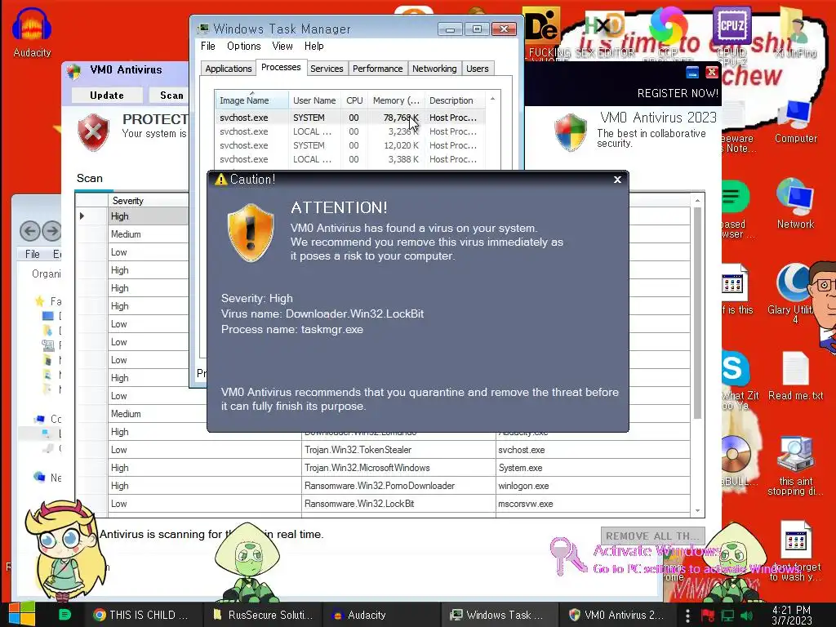The height and width of the screenshot is (627, 836).
Task: Sort threat list by Severity column header
Action: (149, 201)
